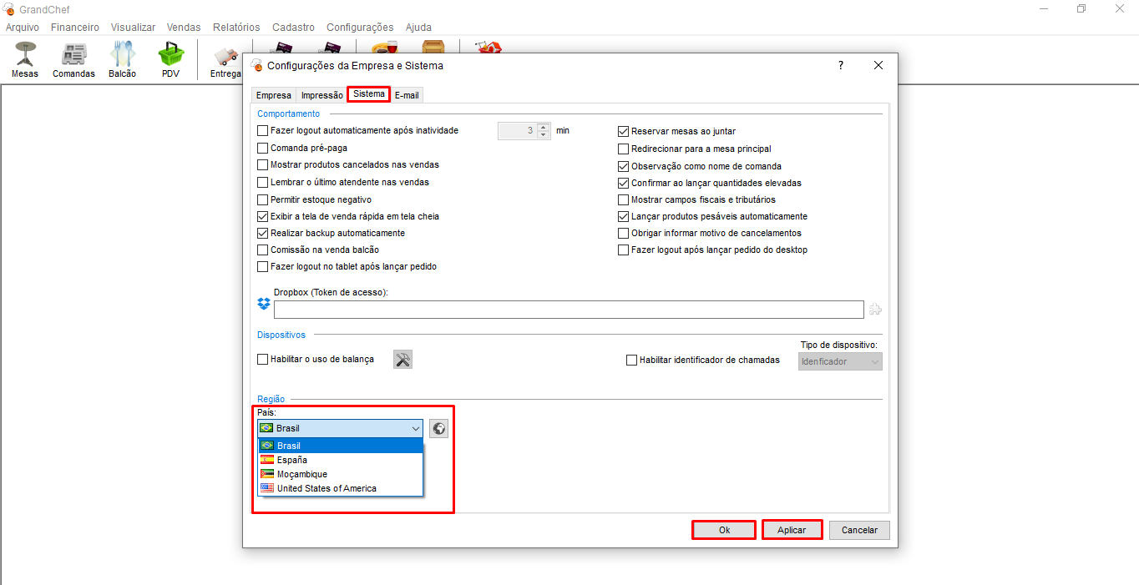Click the Comandas toolbar icon

tap(73, 58)
